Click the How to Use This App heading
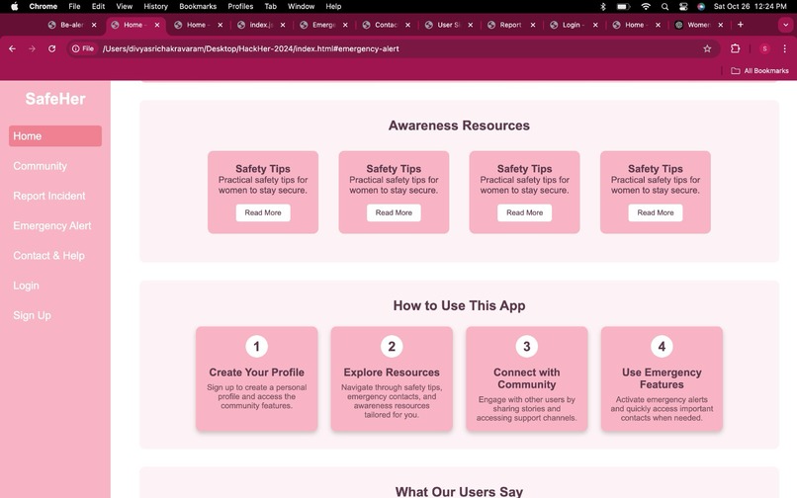The height and width of the screenshot is (498, 797). click(x=459, y=305)
